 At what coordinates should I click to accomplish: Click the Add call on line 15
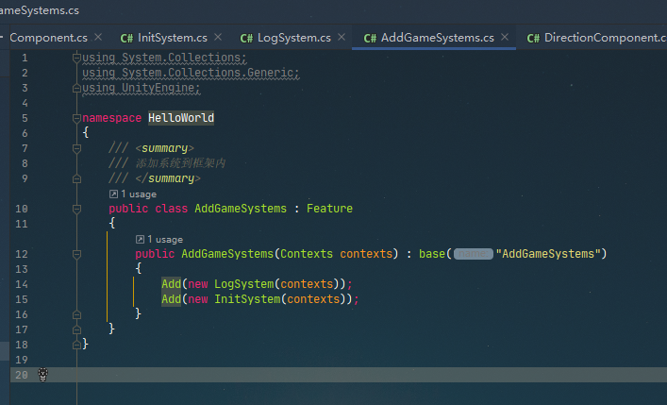(172, 299)
